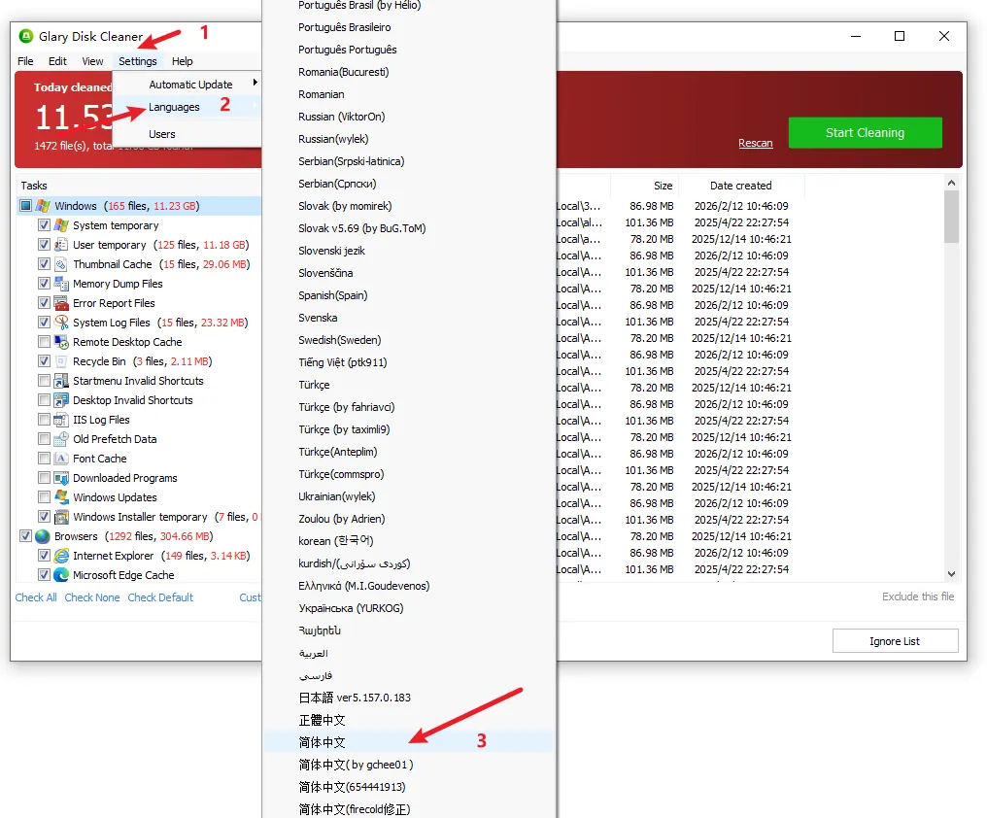
Task: Click the Windows category flag icon
Action: coord(43,206)
